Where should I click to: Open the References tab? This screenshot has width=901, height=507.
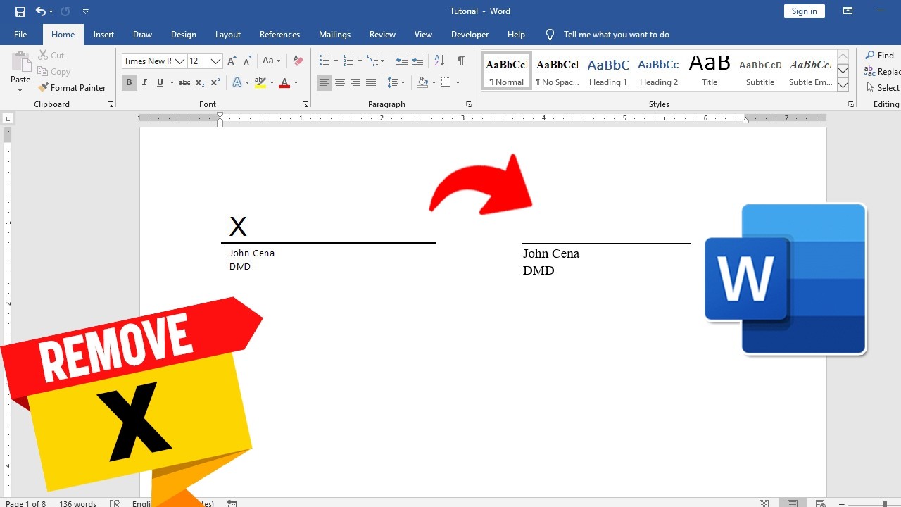(x=279, y=35)
